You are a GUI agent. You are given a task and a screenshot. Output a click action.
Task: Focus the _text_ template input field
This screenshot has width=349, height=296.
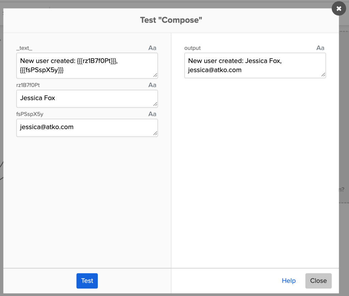coord(87,65)
